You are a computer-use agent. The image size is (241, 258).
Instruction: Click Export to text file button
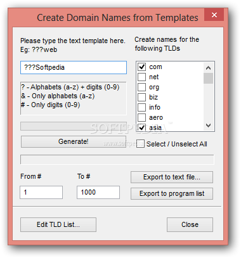(x=172, y=177)
